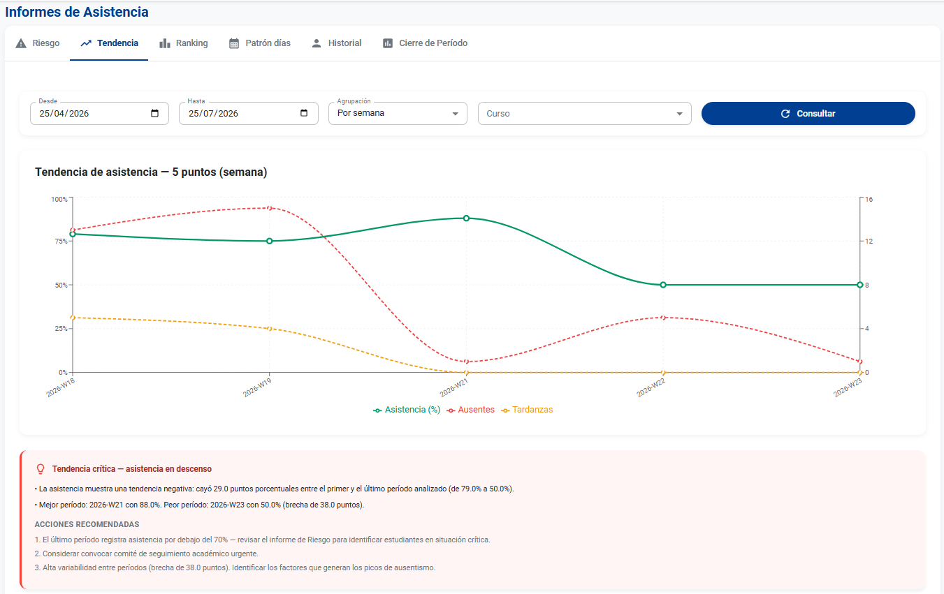This screenshot has width=944, height=594.
Task: Toggle the Ausentes legend series
Action: click(470, 410)
